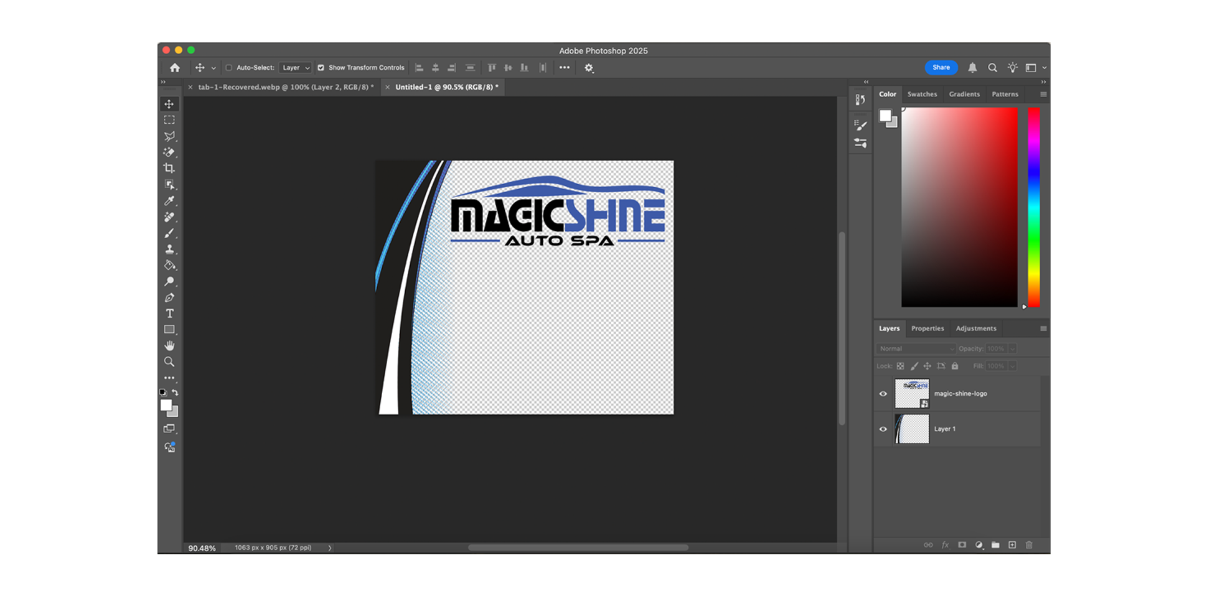Toggle visibility of Layer 1

(x=883, y=429)
